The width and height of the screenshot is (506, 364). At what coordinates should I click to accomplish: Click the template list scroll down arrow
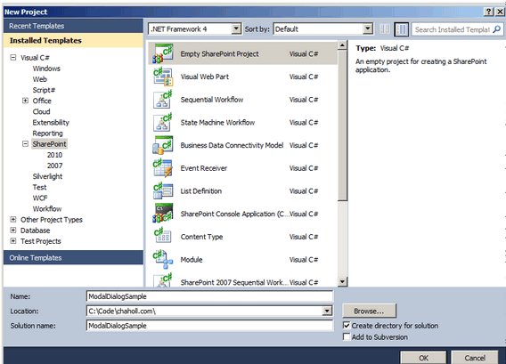[342, 282]
